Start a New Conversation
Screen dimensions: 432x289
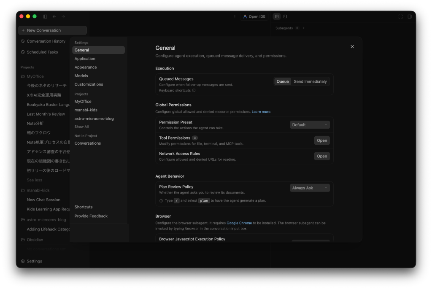point(52,30)
